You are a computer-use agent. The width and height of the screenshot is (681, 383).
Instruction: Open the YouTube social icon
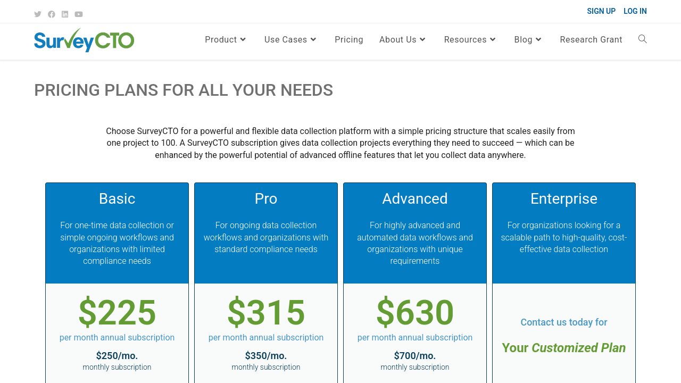click(x=79, y=14)
